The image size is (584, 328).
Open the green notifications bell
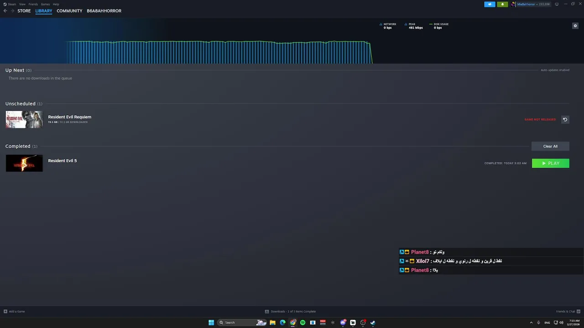coord(502,4)
